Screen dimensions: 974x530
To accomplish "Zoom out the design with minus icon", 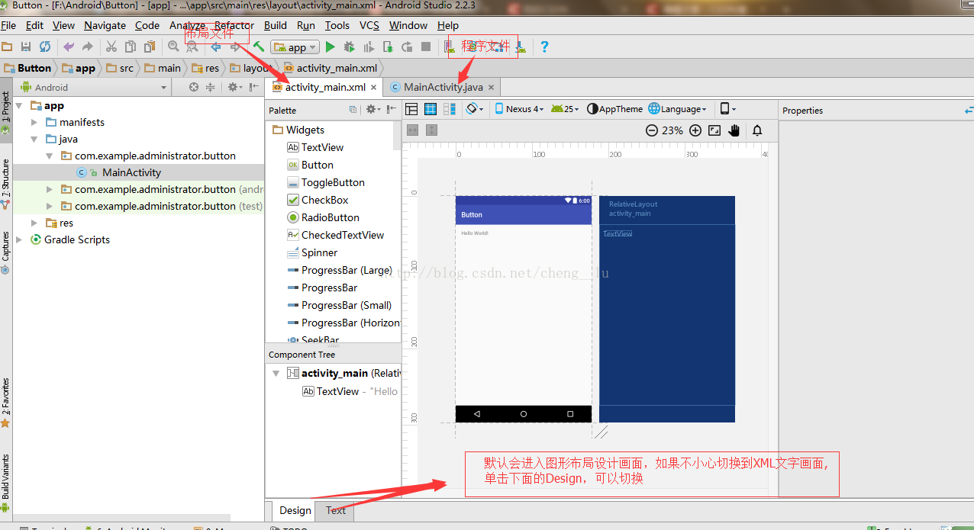I will (x=651, y=130).
